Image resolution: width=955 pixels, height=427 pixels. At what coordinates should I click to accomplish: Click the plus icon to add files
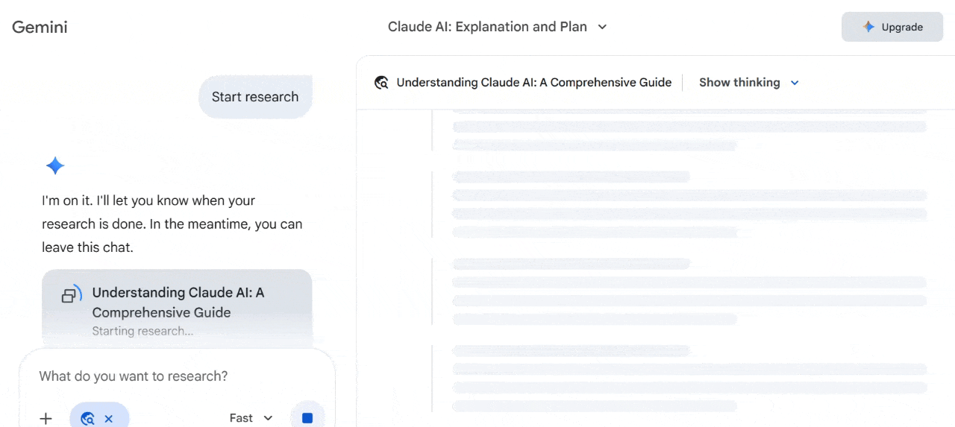(x=46, y=418)
